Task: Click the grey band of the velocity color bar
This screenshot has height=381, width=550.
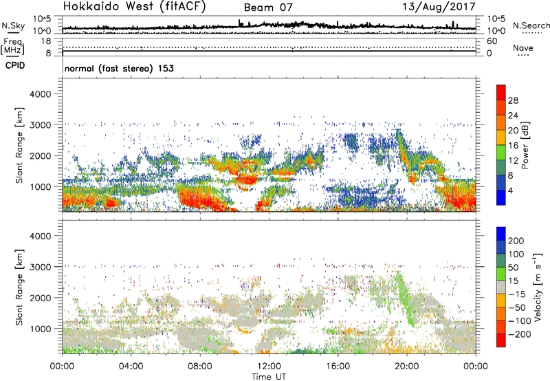Action: (501, 287)
